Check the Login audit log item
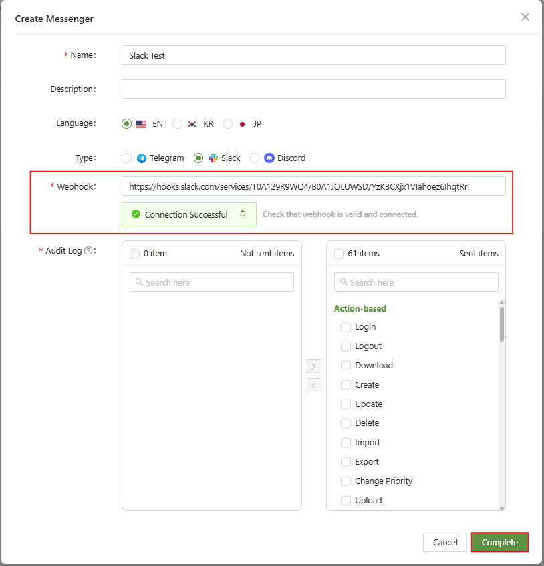This screenshot has height=566, width=544. pyautogui.click(x=346, y=327)
